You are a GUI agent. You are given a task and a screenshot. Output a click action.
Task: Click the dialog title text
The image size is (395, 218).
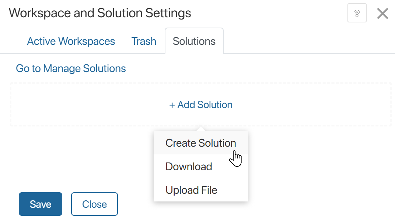101,13
